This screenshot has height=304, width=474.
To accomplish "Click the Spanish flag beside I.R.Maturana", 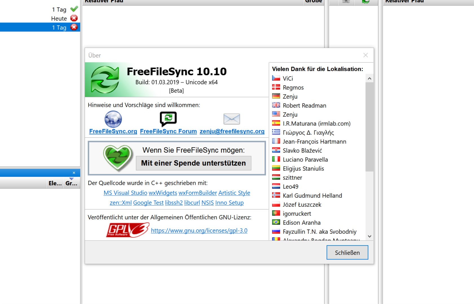I will (276, 123).
